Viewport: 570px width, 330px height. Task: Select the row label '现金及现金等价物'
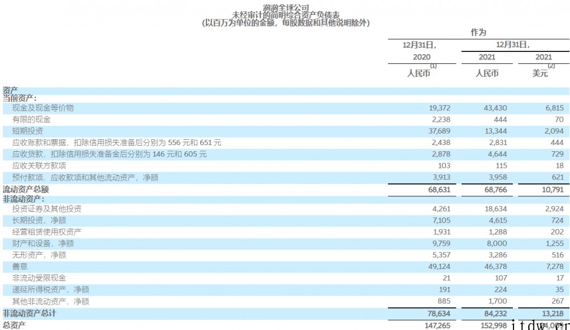(43, 108)
